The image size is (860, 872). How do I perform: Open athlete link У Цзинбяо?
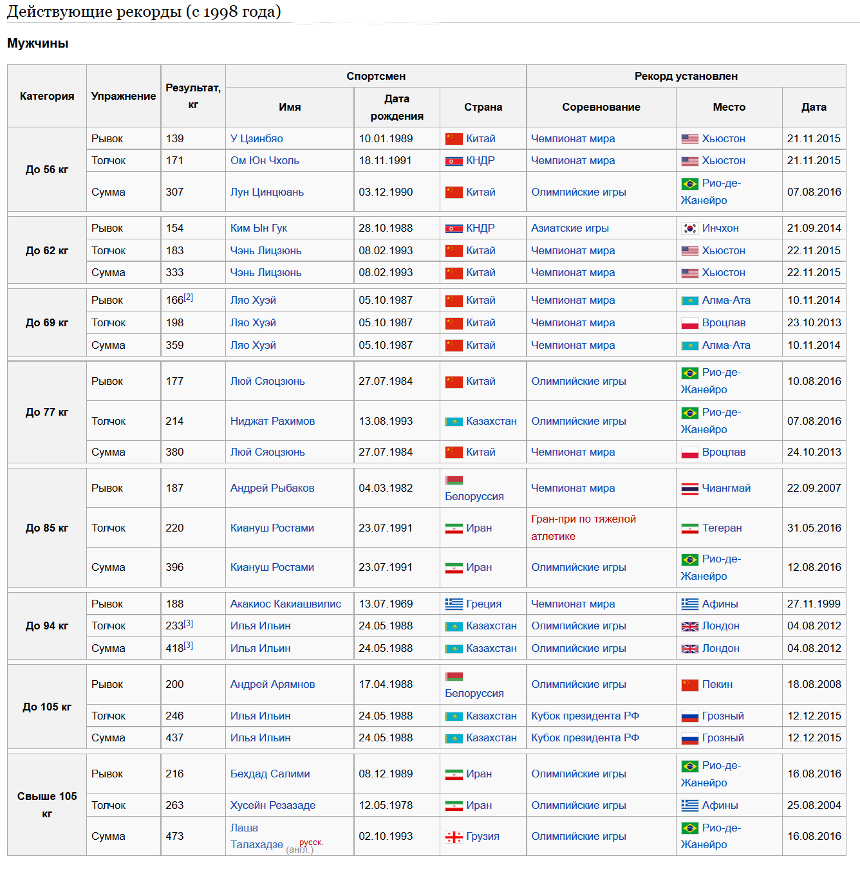256,138
